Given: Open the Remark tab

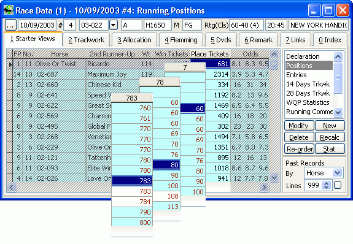Looking at the screenshot, I should [x=258, y=40].
